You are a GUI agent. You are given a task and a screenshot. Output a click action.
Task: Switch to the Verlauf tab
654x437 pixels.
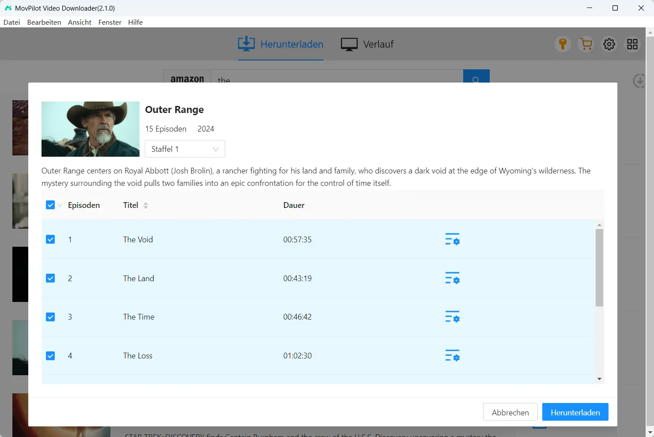pos(367,44)
